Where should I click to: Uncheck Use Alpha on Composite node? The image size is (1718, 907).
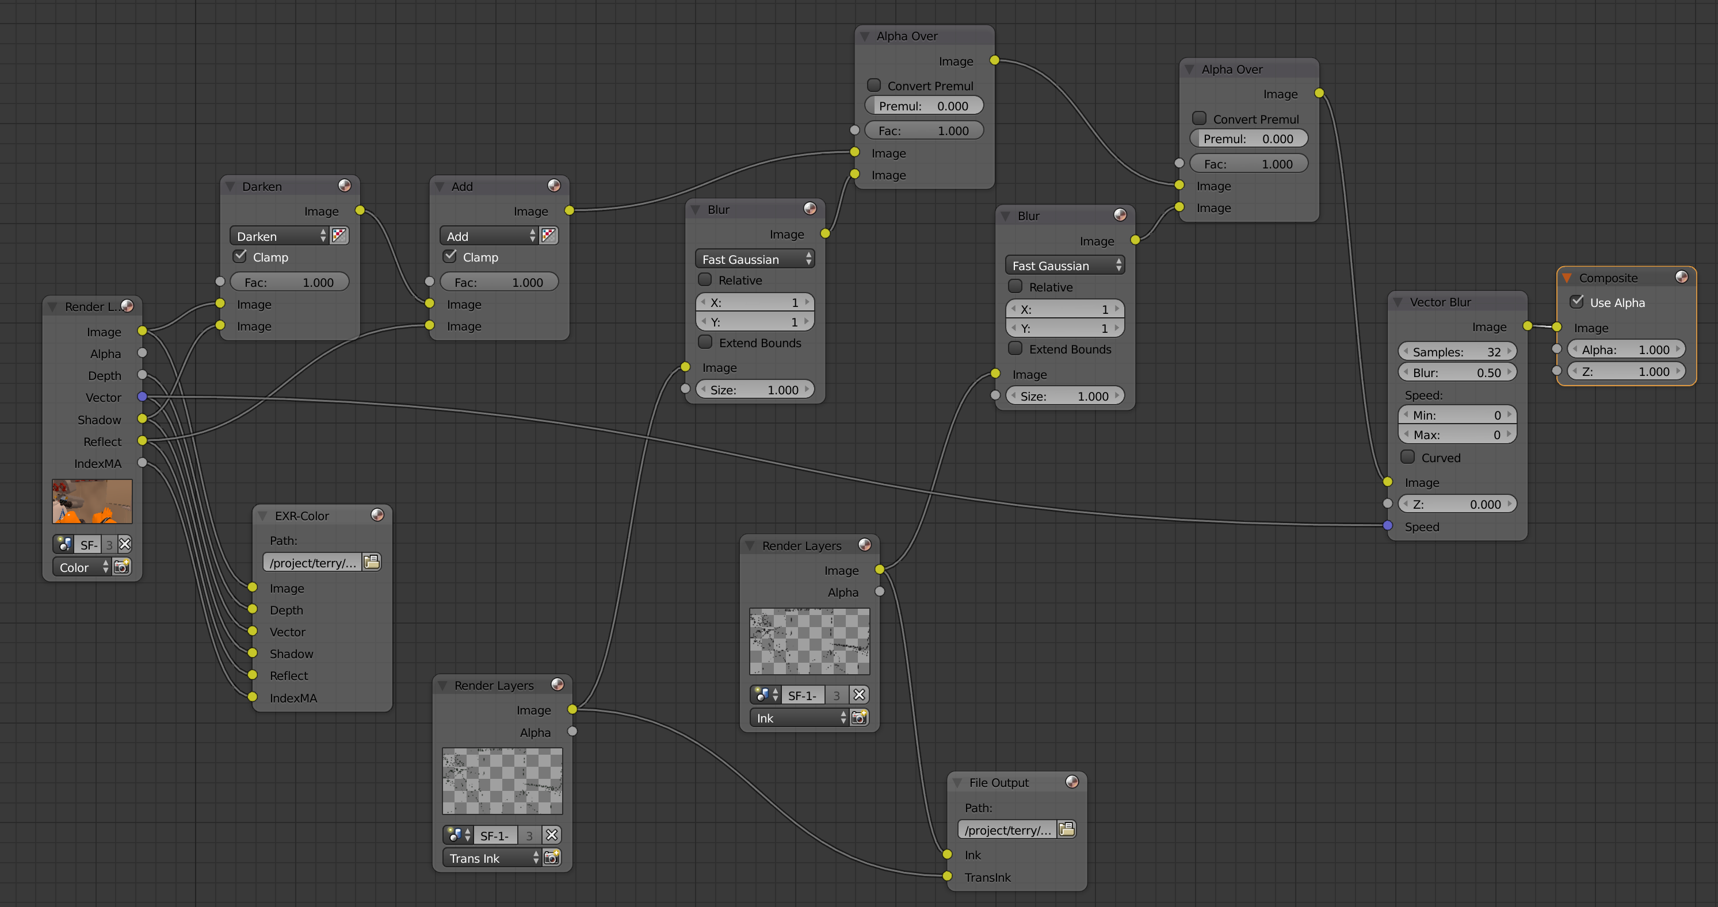click(x=1577, y=302)
